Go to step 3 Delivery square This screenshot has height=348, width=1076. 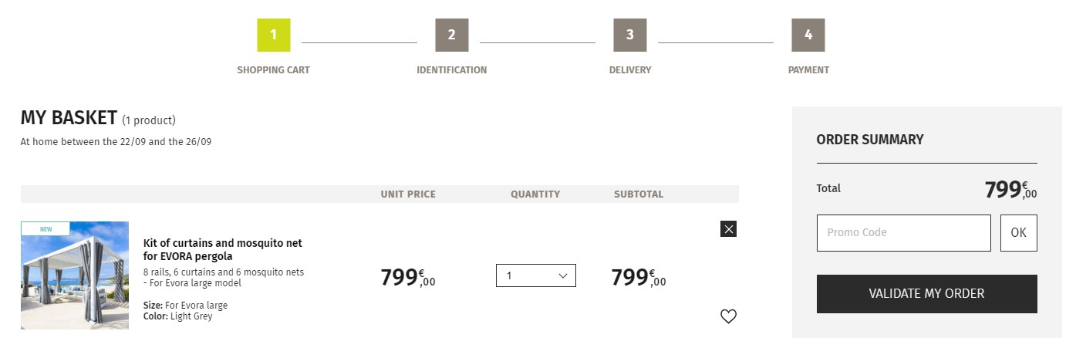point(630,35)
